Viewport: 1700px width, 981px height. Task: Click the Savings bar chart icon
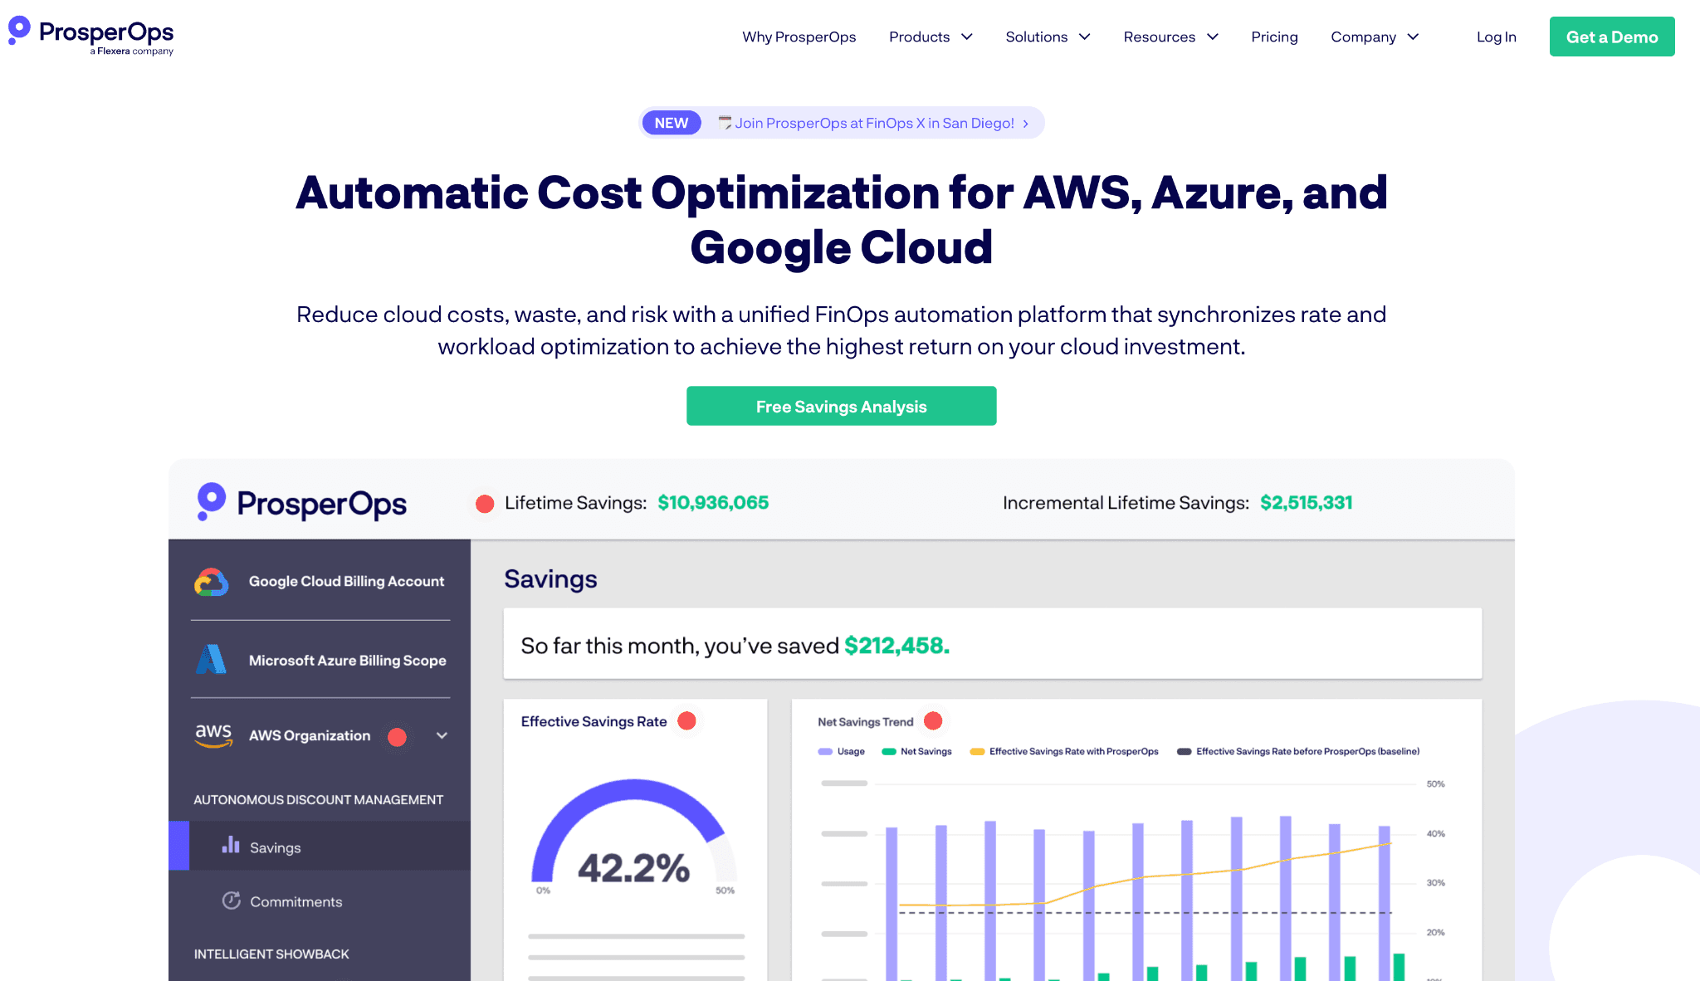231,846
